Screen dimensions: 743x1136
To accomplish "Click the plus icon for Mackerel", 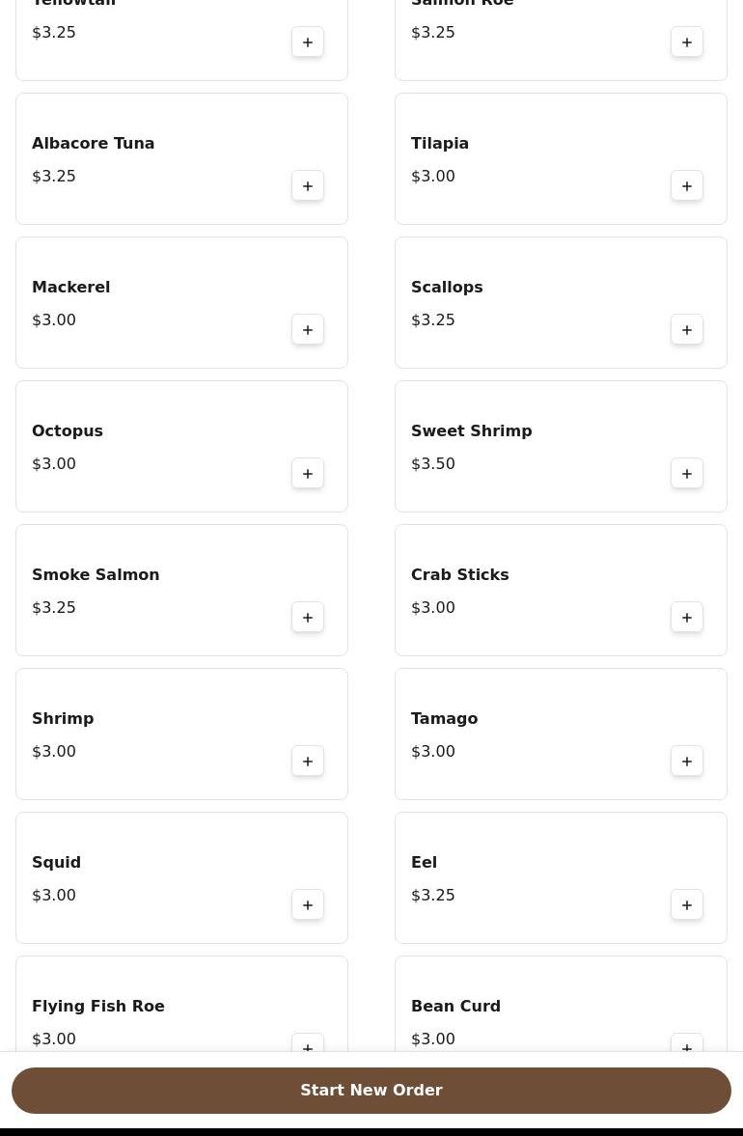I will (x=308, y=330).
